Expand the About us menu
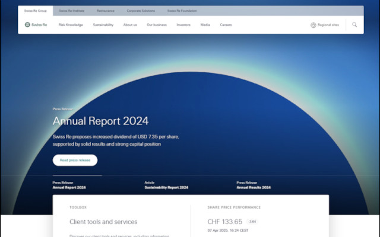This screenshot has height=237, width=380. pos(130,25)
